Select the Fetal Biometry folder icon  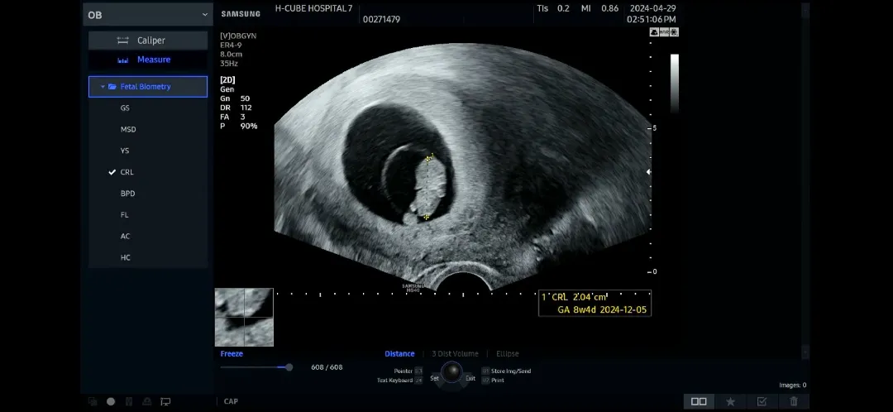[x=112, y=87]
